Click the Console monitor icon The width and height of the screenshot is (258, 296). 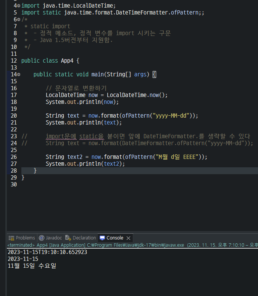tap(102, 238)
